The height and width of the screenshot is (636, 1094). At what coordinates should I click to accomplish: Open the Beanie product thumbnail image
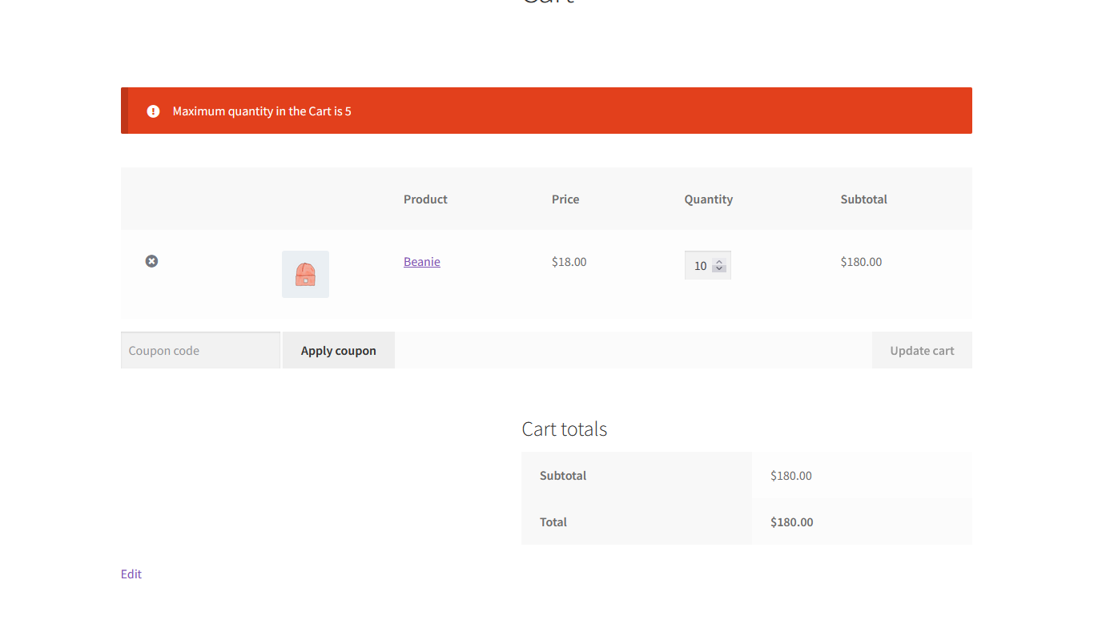[305, 274]
